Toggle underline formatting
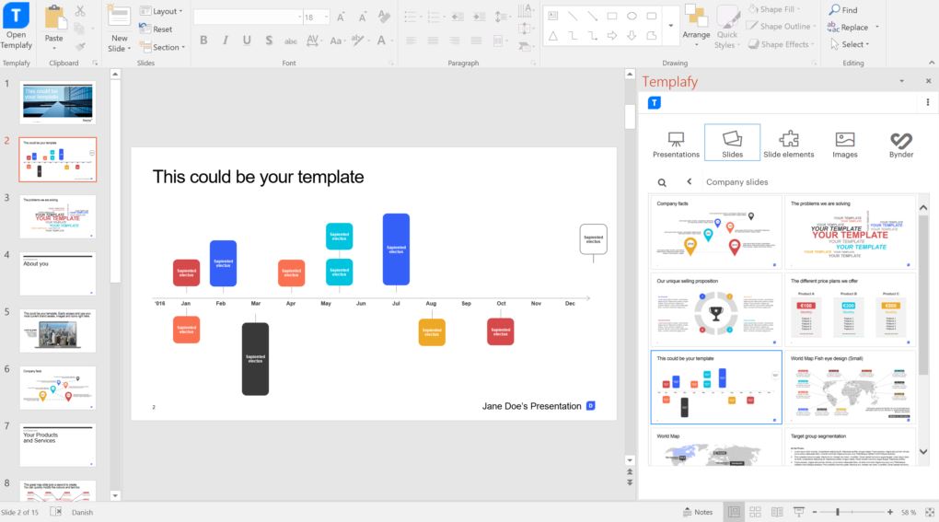This screenshot has width=939, height=522. pyautogui.click(x=247, y=41)
